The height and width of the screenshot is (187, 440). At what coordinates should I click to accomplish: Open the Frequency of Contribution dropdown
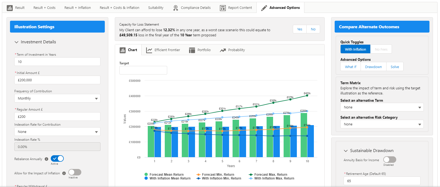(57, 98)
